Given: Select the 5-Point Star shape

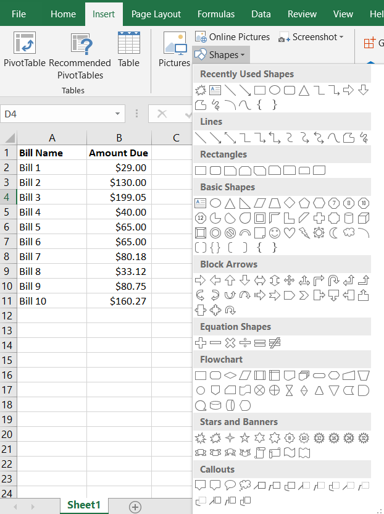Looking at the screenshot, I should [x=245, y=437].
